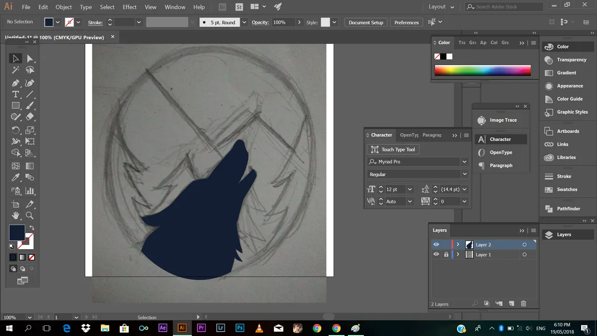
Task: Click the Document Setup button
Action: [x=366, y=22]
